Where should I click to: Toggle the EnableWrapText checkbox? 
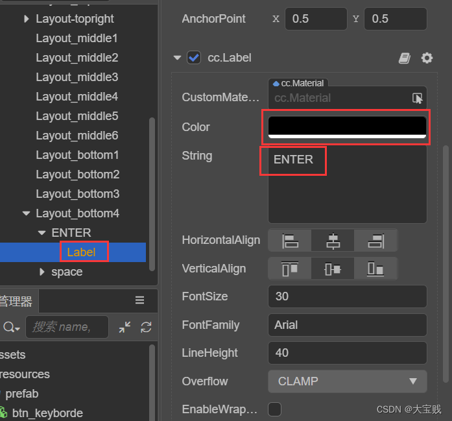coord(275,409)
